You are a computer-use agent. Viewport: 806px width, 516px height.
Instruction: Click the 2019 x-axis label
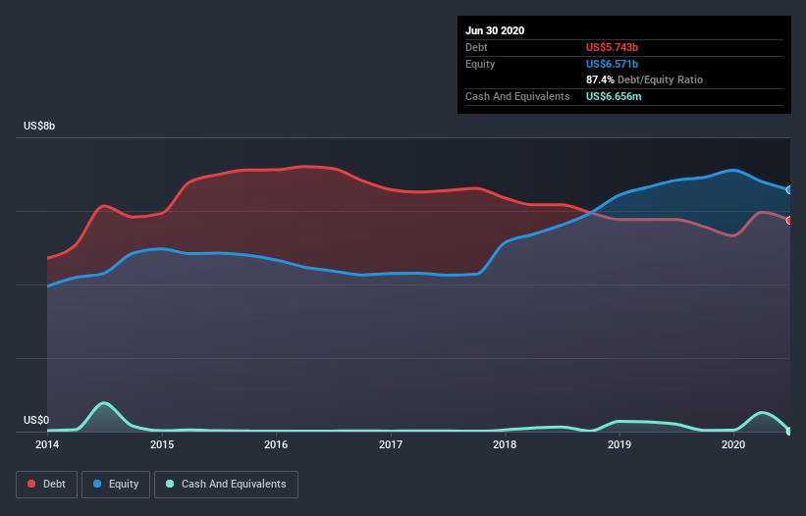tap(619, 444)
